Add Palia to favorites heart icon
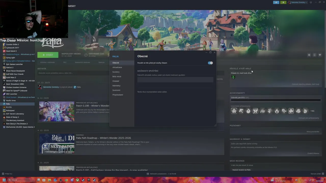 [320, 55]
